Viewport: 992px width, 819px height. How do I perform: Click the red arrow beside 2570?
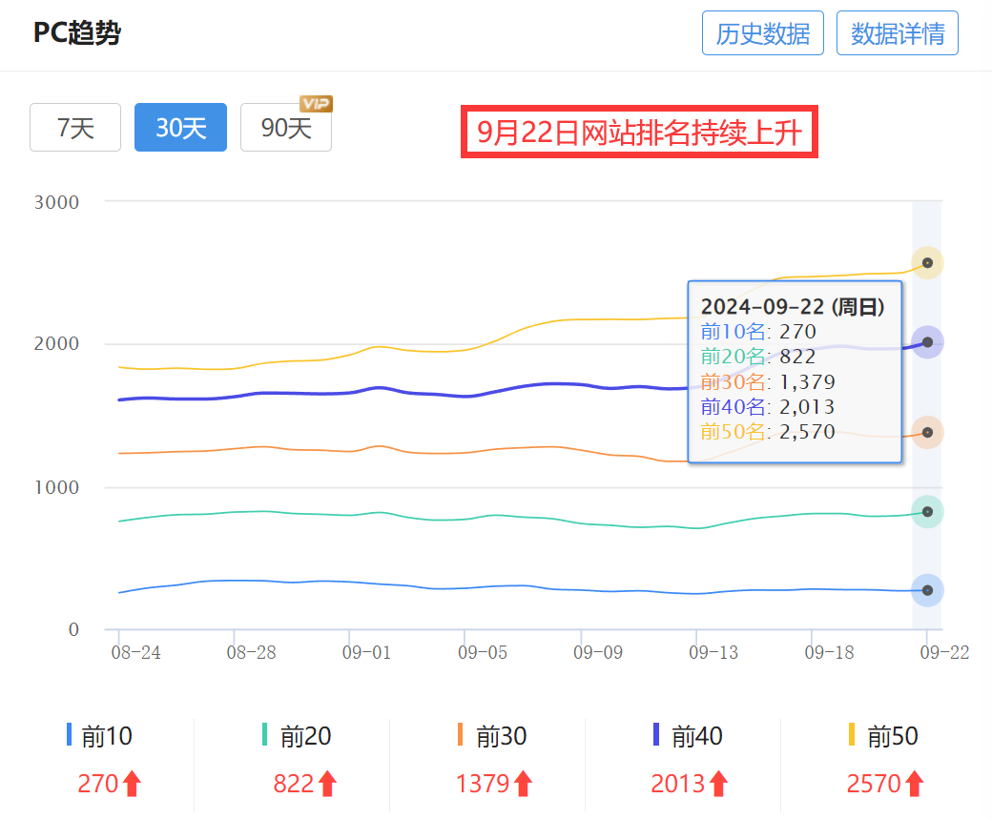coord(914,784)
